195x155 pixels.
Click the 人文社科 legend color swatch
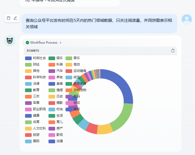[28, 128]
